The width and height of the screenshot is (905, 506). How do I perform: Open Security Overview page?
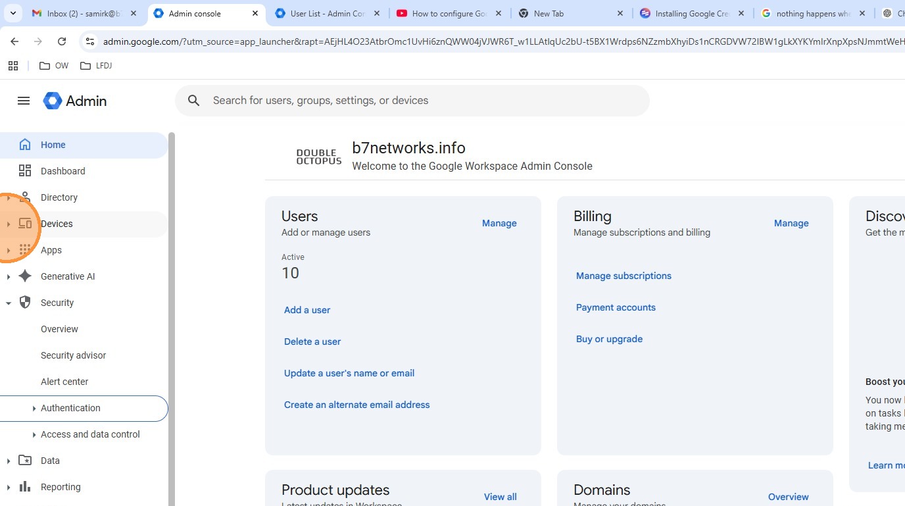[59, 329]
